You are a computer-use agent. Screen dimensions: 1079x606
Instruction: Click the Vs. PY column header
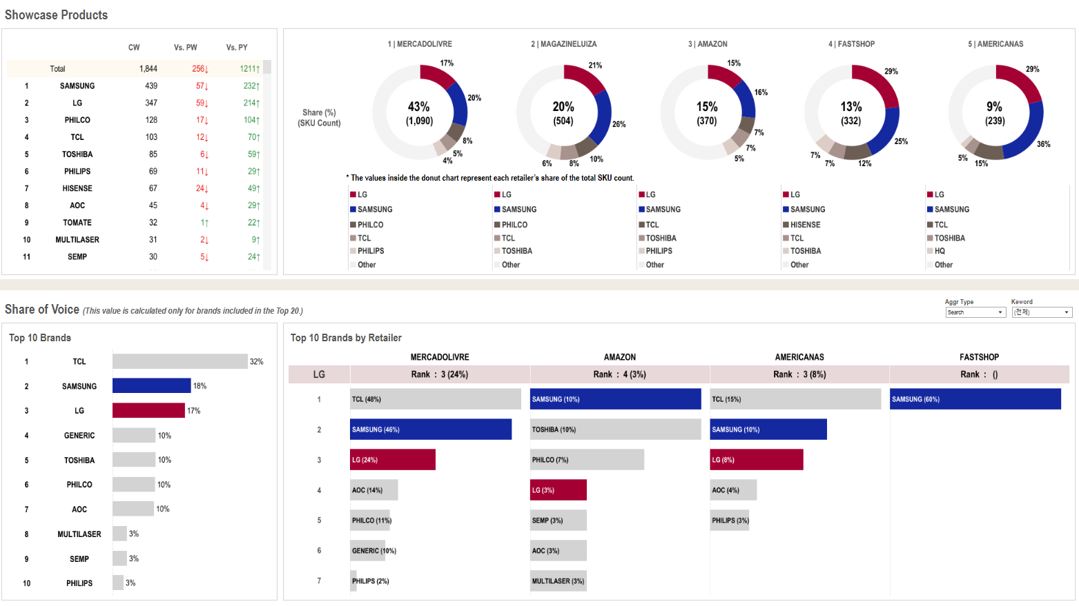[236, 48]
